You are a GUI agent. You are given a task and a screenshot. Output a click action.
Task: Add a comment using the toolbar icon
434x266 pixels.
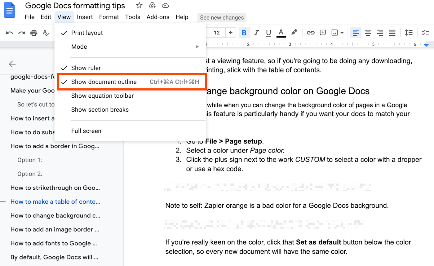pos(323,33)
